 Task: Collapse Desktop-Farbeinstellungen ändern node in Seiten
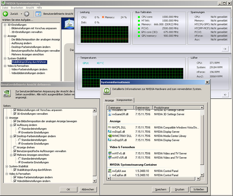coord(11,136)
